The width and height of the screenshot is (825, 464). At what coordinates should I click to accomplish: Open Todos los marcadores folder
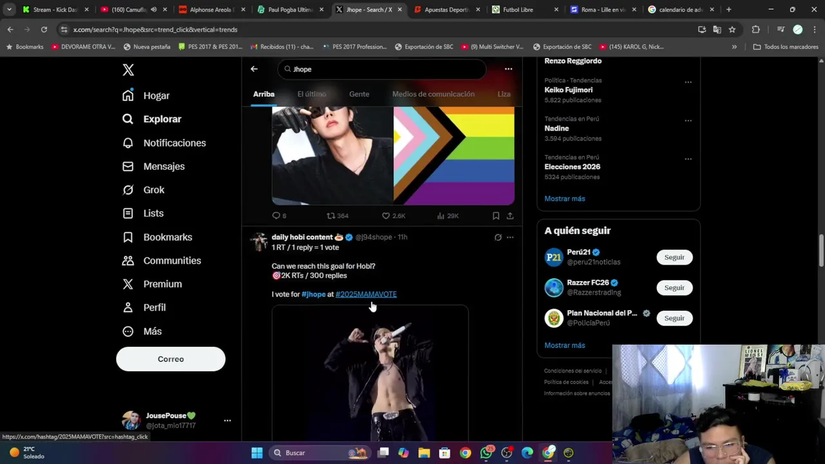(x=786, y=47)
